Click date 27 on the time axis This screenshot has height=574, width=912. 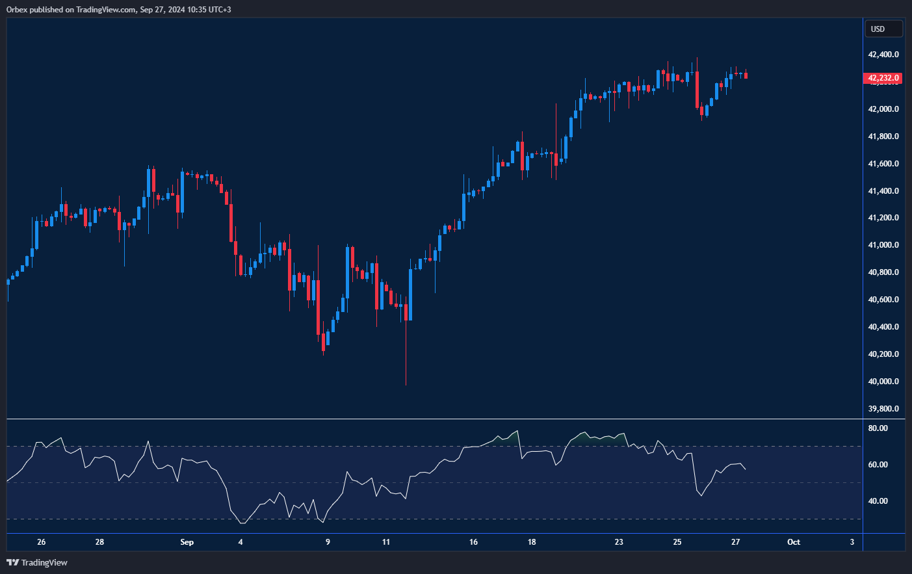(735, 542)
